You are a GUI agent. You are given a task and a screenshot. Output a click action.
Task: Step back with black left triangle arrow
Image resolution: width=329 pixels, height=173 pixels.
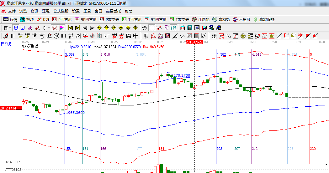click(85, 28)
